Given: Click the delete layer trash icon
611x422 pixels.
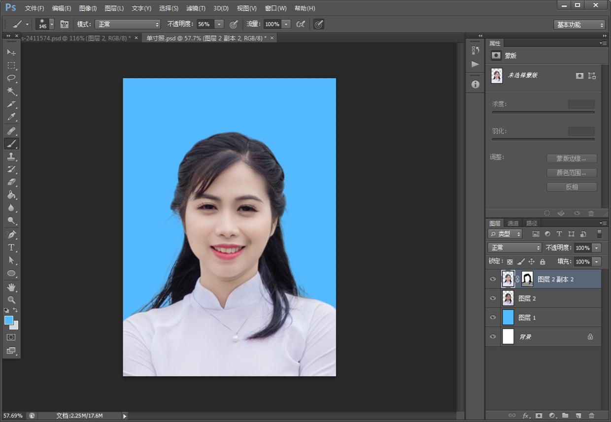Looking at the screenshot, I should [591, 416].
